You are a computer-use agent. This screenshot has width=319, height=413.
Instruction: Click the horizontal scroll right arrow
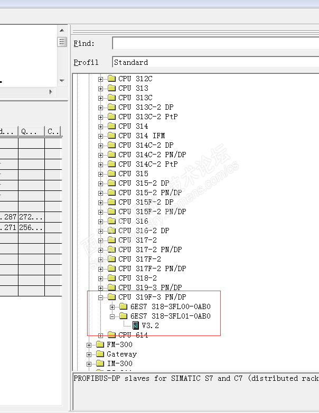tap(51, 92)
